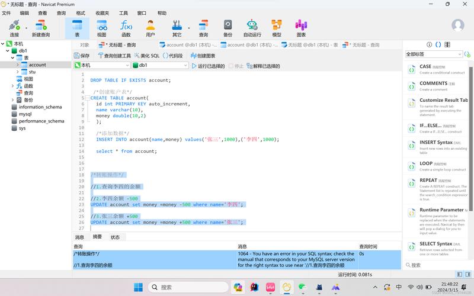
Task: Switch to the 消息 (Message) result tab
Action: point(79,237)
